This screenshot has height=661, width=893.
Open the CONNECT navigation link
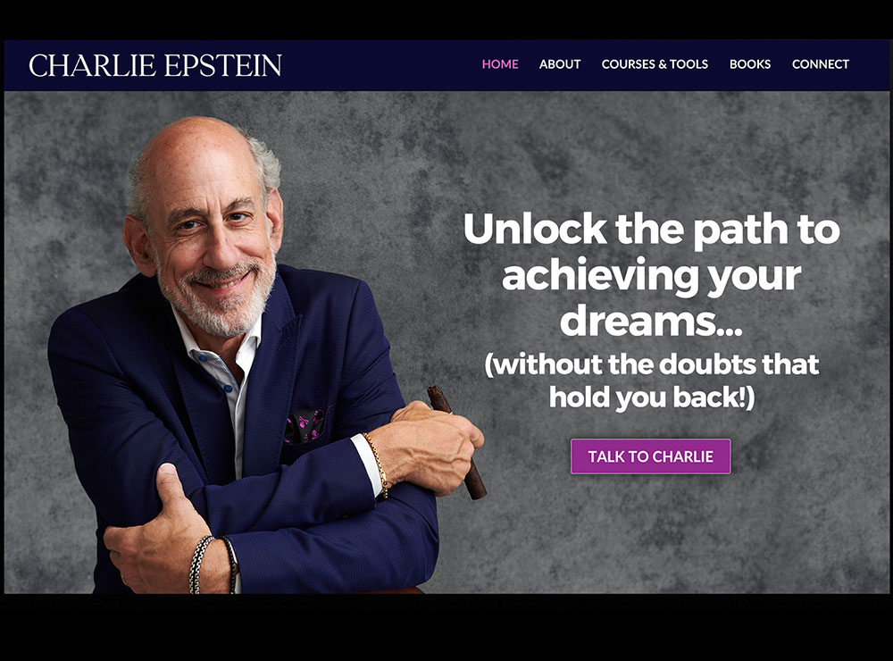tap(820, 64)
